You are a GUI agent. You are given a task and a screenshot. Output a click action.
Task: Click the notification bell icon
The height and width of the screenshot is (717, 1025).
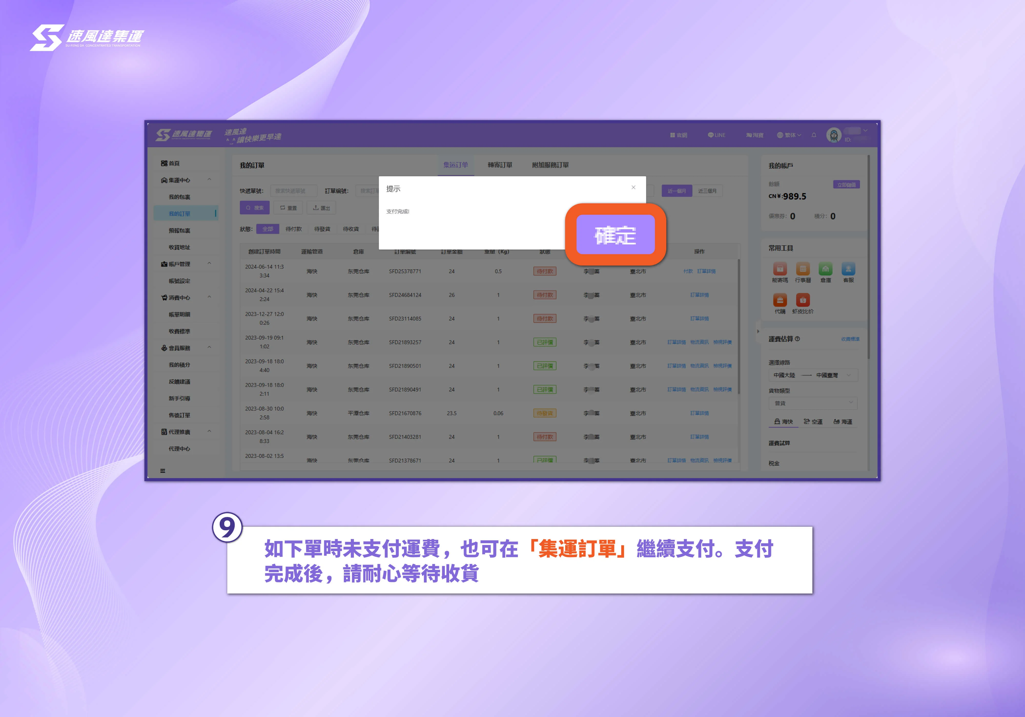tap(813, 135)
